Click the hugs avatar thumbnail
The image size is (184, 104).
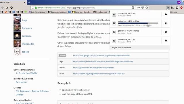click(17, 20)
